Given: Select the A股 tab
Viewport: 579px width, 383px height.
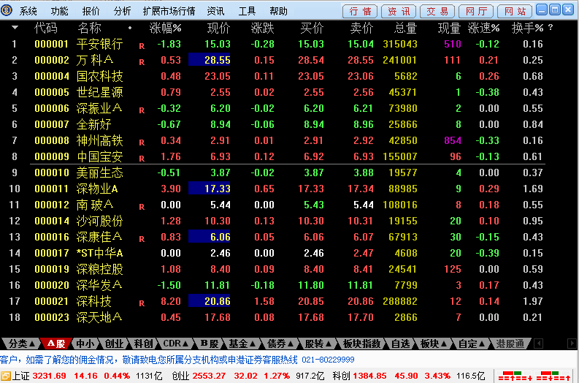Looking at the screenshot, I should pos(56,344).
